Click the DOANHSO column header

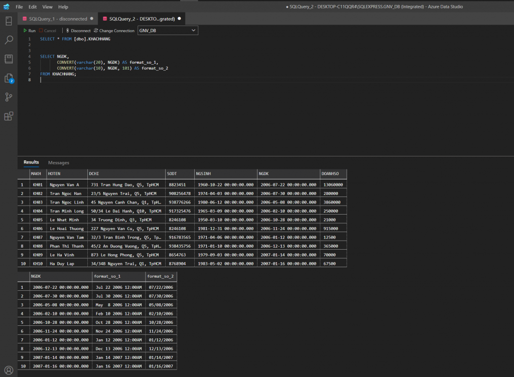pos(333,173)
